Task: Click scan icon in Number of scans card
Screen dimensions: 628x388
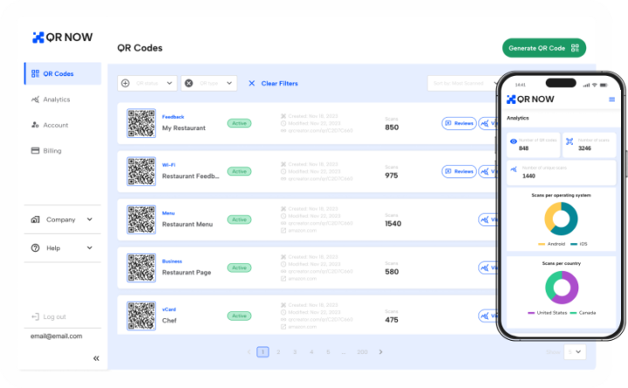Action: pos(570,141)
